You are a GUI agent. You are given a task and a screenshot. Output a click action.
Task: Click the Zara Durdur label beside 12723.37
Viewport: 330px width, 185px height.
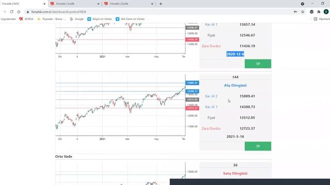211,128
